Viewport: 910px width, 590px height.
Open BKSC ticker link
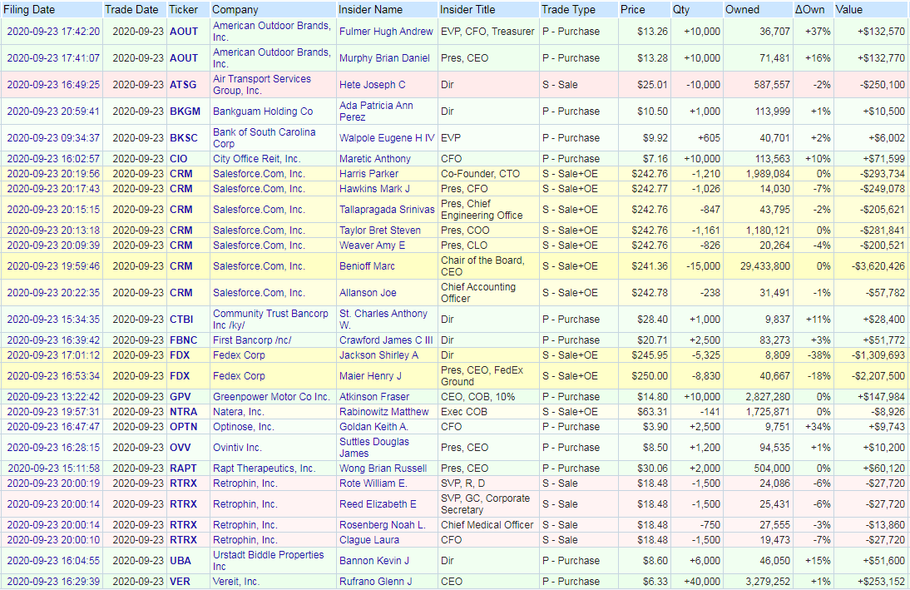(x=183, y=138)
